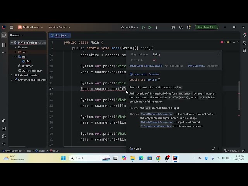Collapse the MyFirstProject root node
The height and width of the screenshot is (186, 248).
coord(12,43)
